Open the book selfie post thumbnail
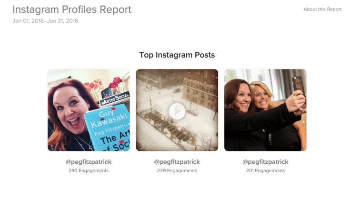 [x=89, y=110]
